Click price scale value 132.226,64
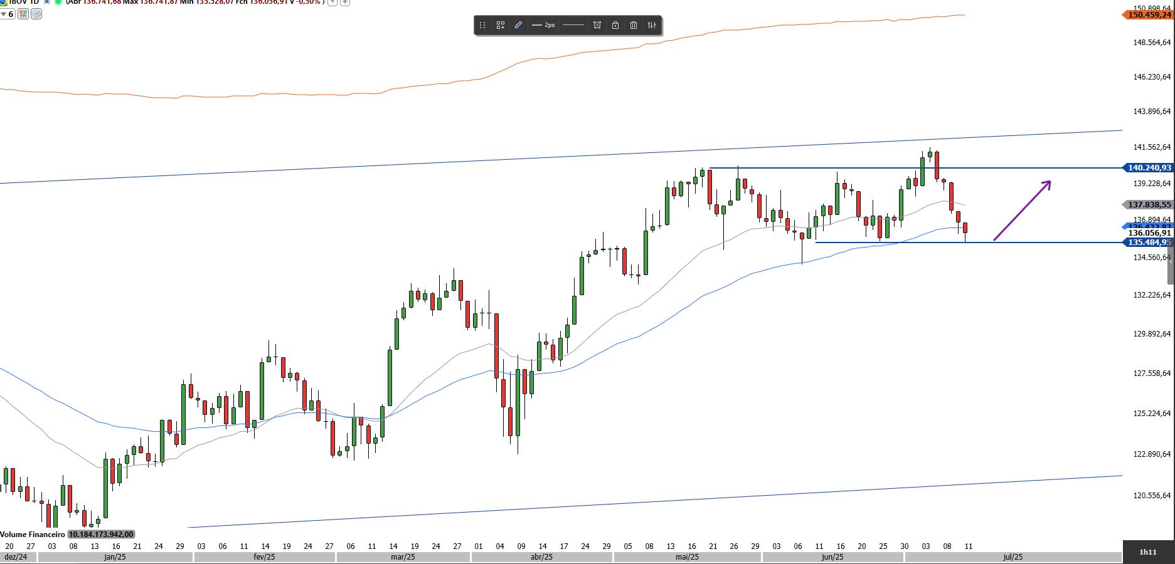This screenshot has height=564, width=1175. point(1151,295)
